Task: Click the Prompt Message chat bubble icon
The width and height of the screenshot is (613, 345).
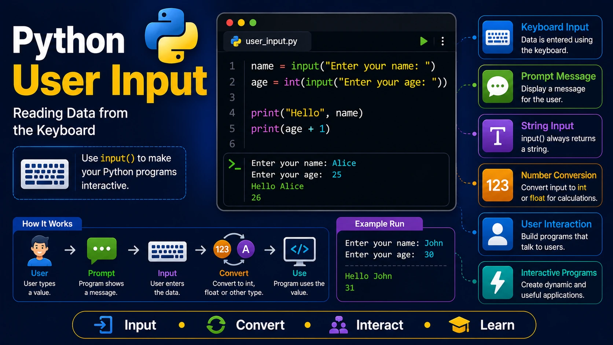Action: (498, 87)
